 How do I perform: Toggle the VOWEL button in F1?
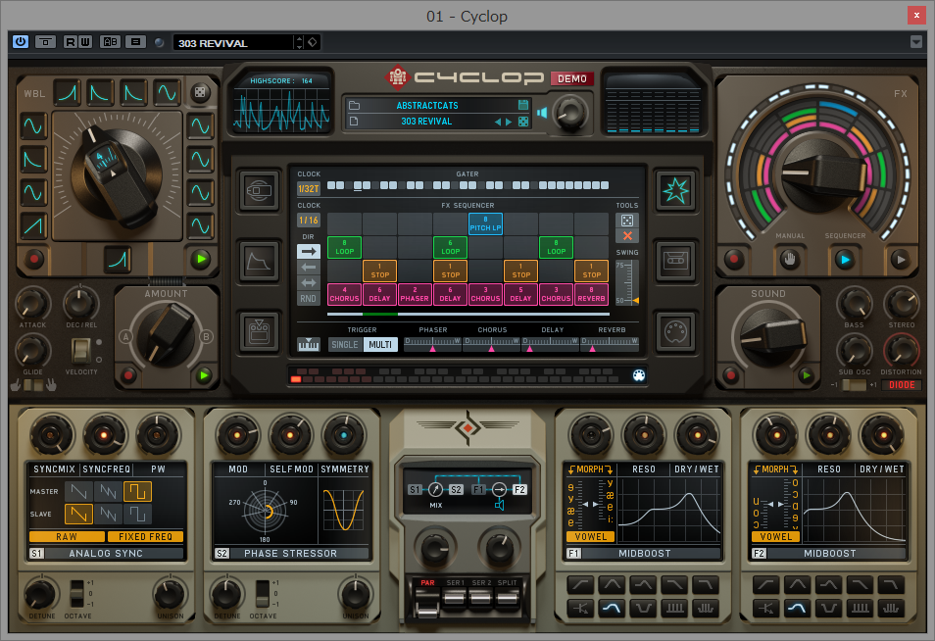pos(591,537)
